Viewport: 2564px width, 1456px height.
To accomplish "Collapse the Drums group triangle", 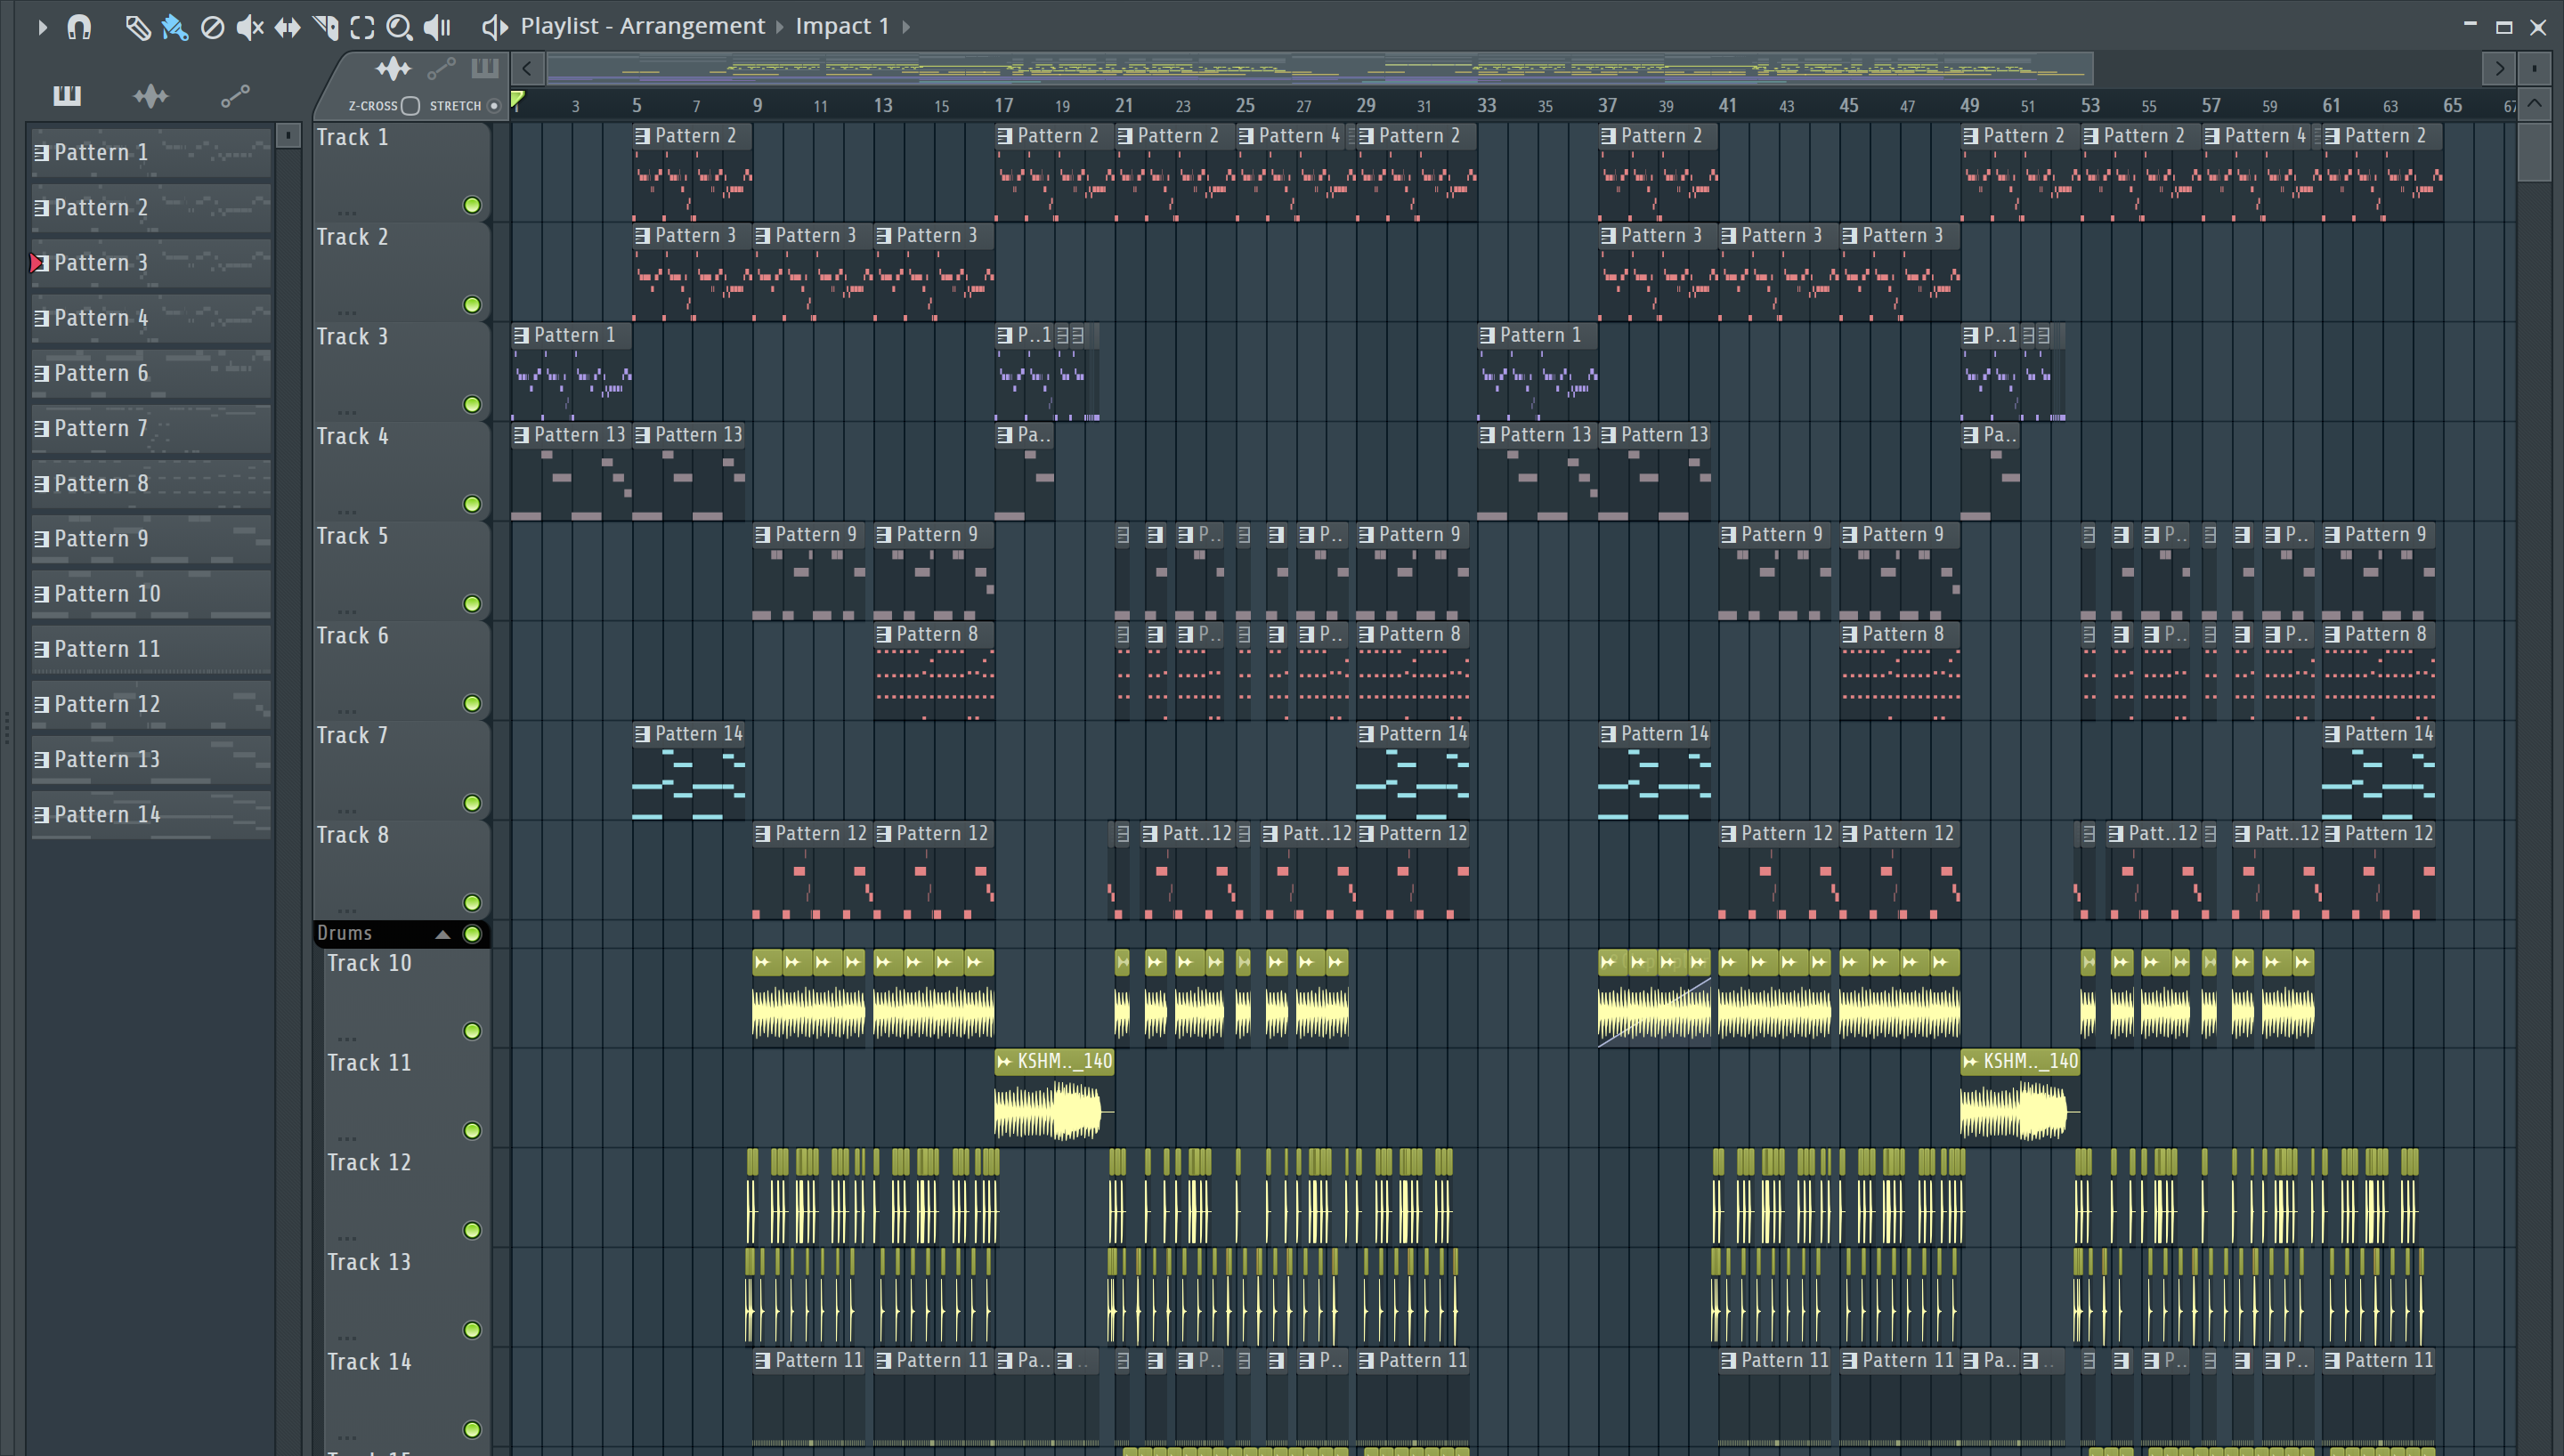I will pyautogui.click(x=442, y=934).
